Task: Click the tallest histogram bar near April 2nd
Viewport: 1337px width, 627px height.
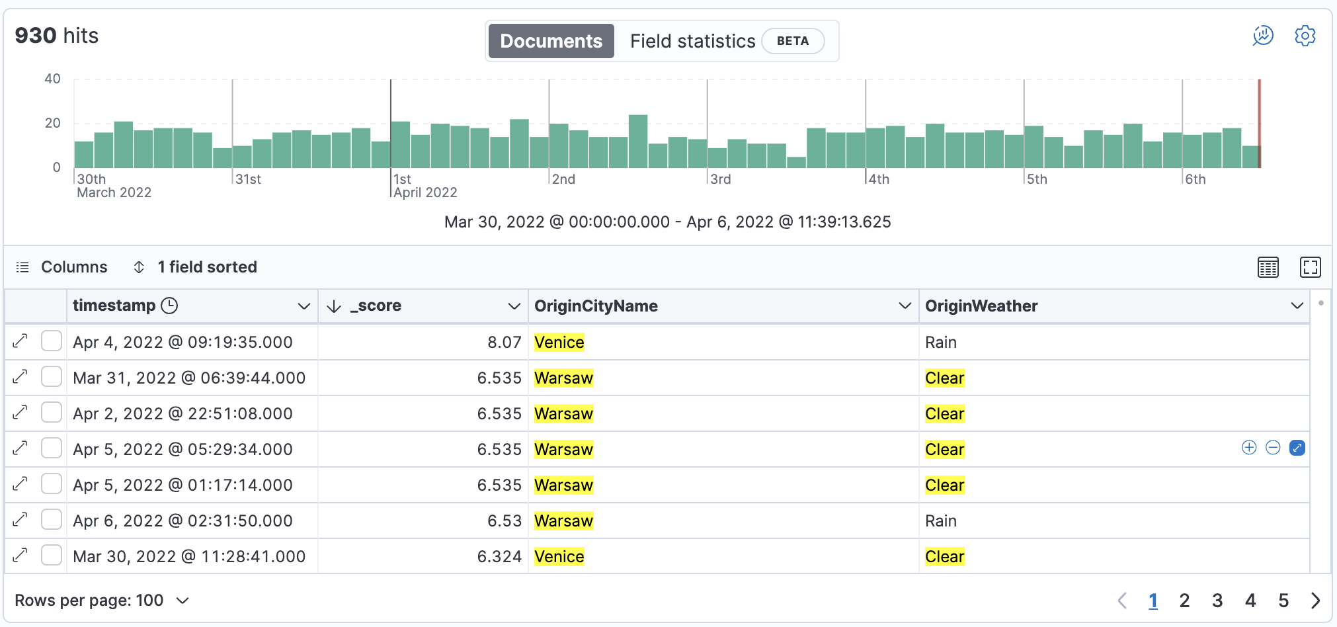Action: click(637, 141)
